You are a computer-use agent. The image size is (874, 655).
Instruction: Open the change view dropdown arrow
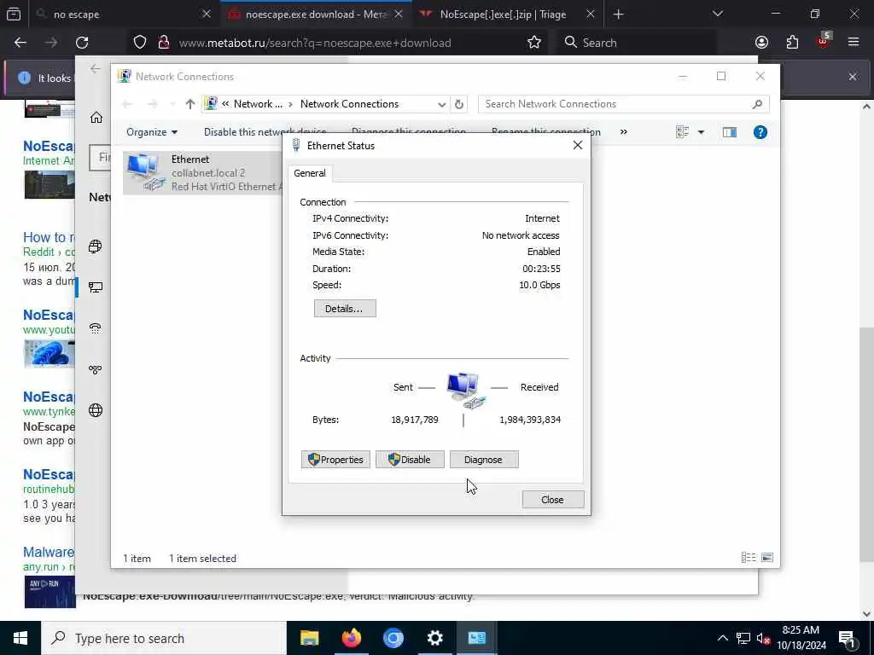pyautogui.click(x=701, y=132)
